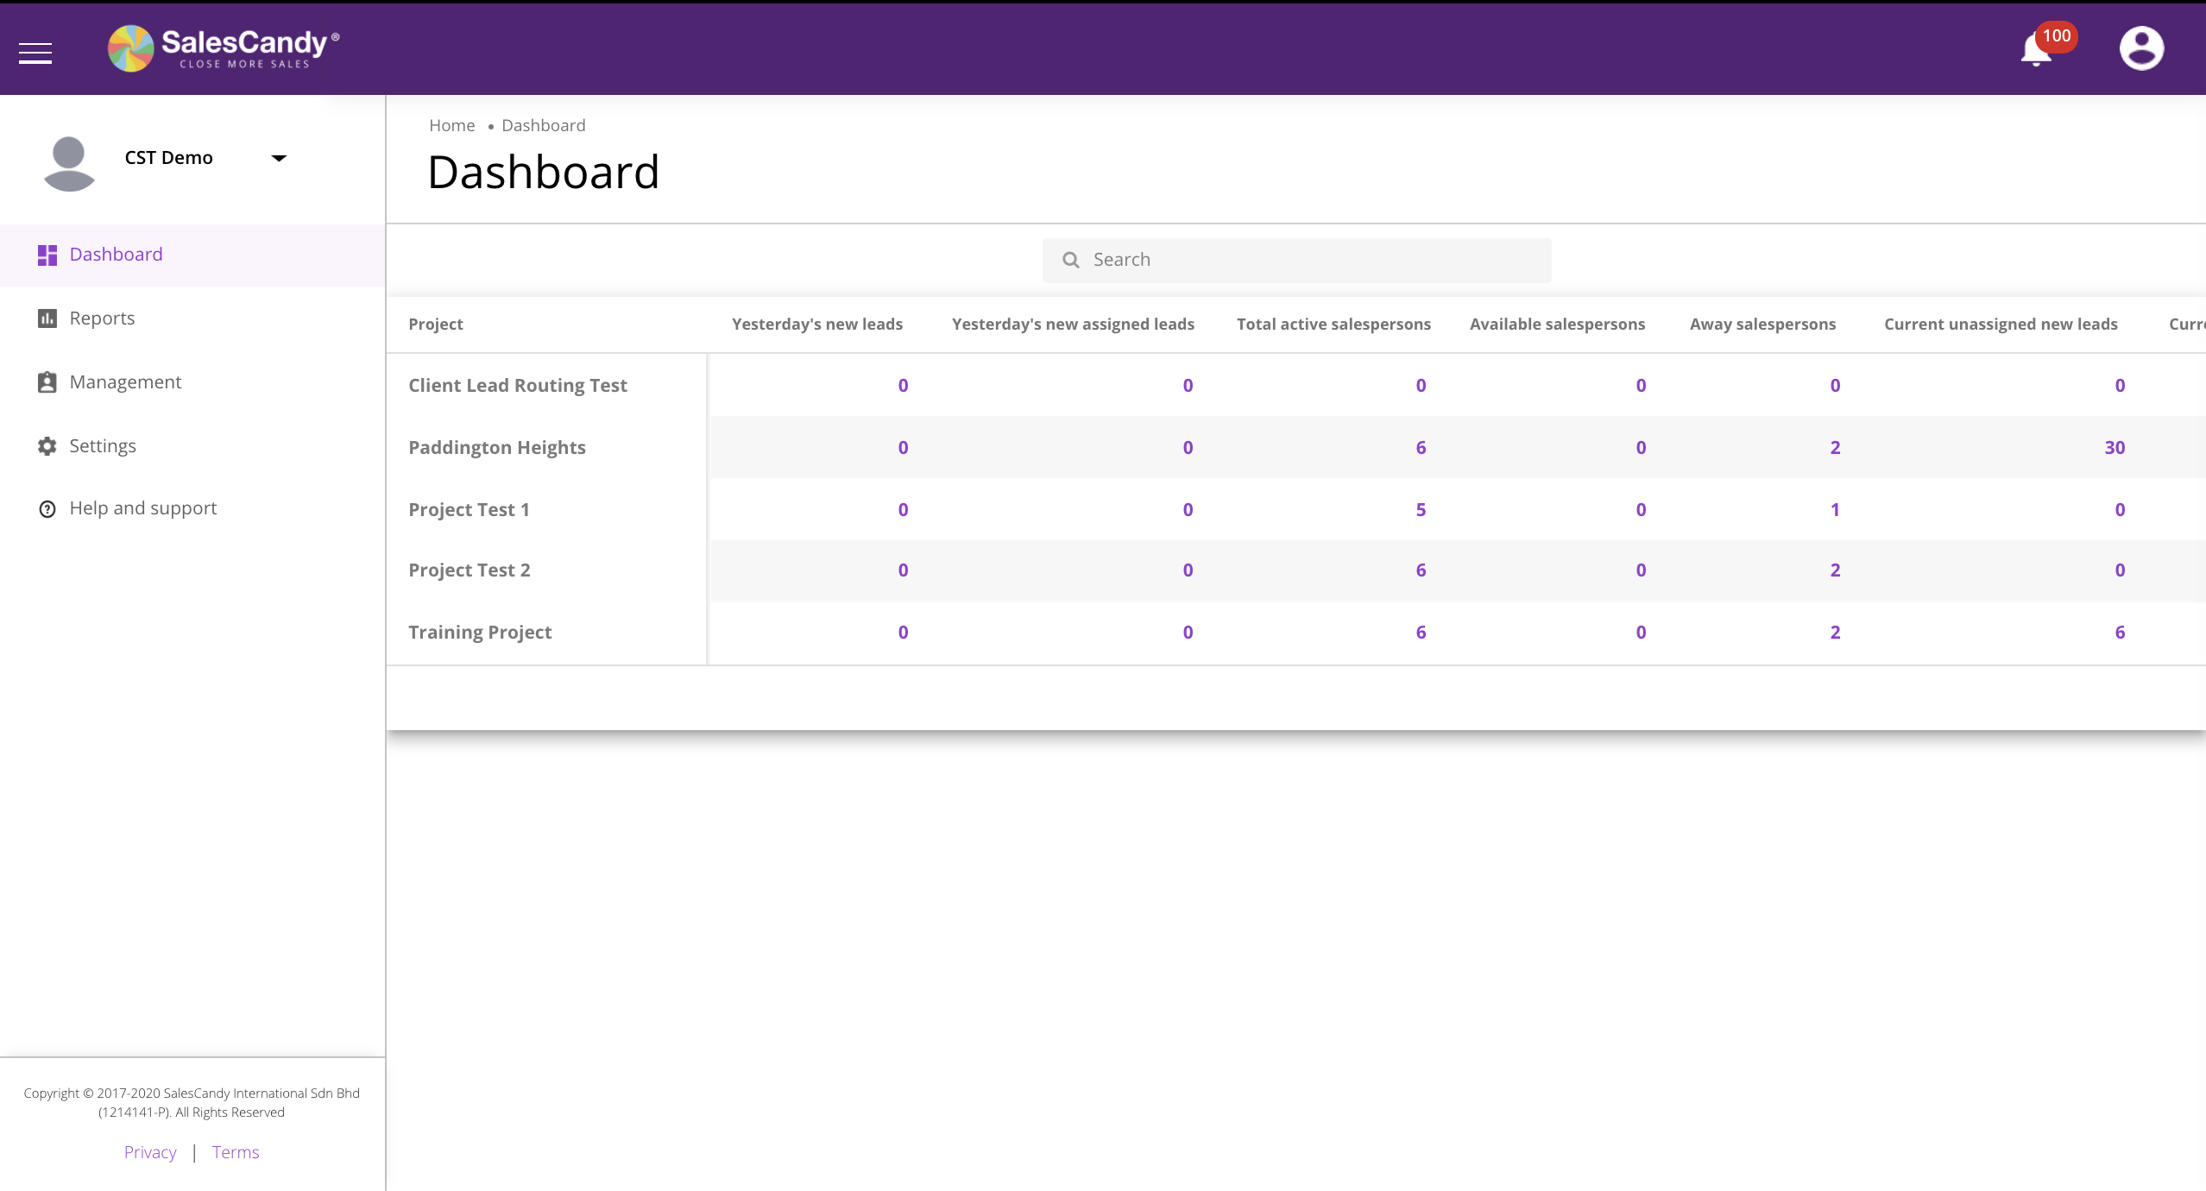Viewport: 2206px width, 1191px height.
Task: Click the SalesCandy logo
Action: [x=224, y=48]
